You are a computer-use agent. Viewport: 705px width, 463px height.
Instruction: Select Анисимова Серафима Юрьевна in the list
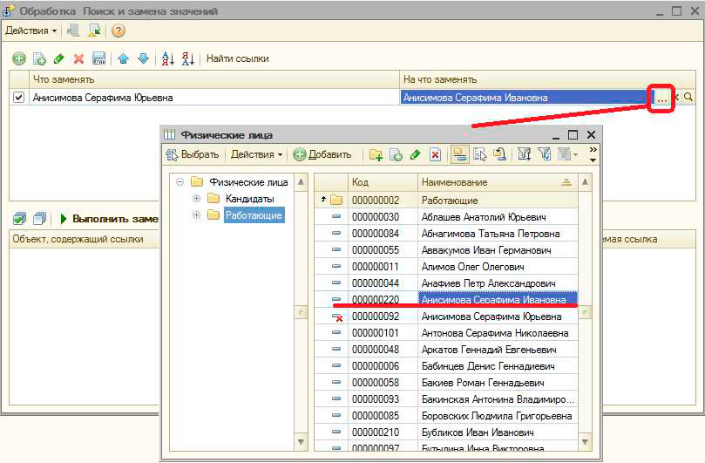[x=495, y=317]
